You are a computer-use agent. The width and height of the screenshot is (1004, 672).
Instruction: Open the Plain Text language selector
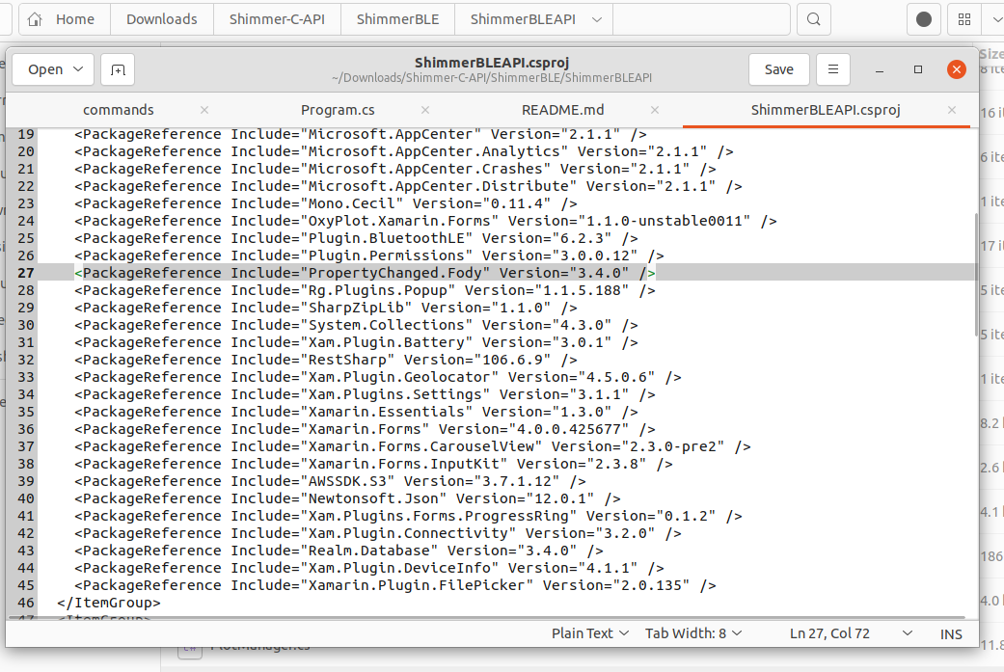pos(589,633)
